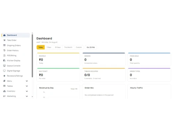The width and height of the screenshot is (174, 131).
Task: Click the Avg Ticket card
Action: point(58,75)
